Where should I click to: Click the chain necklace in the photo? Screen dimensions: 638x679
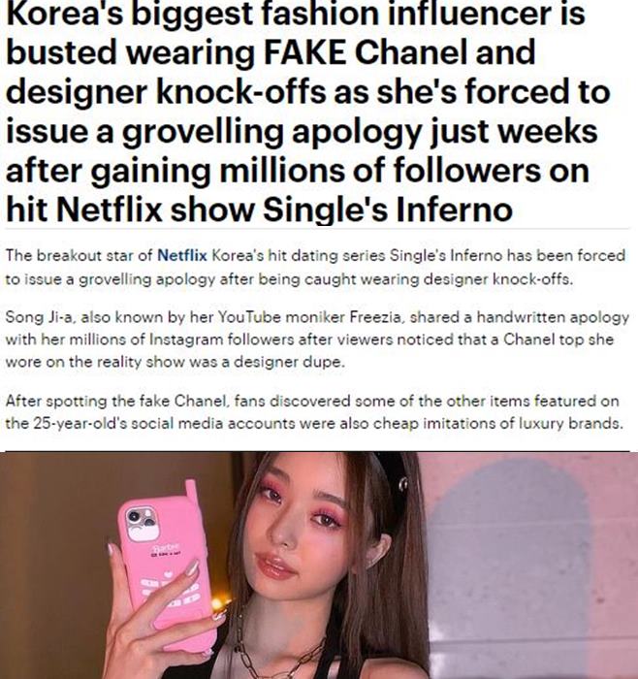point(279,656)
